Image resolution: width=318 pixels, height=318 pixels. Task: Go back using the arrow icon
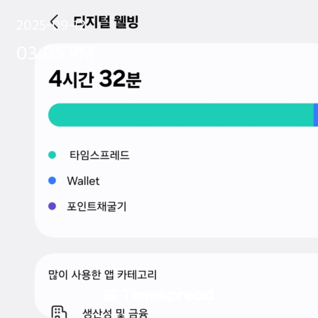(54, 21)
